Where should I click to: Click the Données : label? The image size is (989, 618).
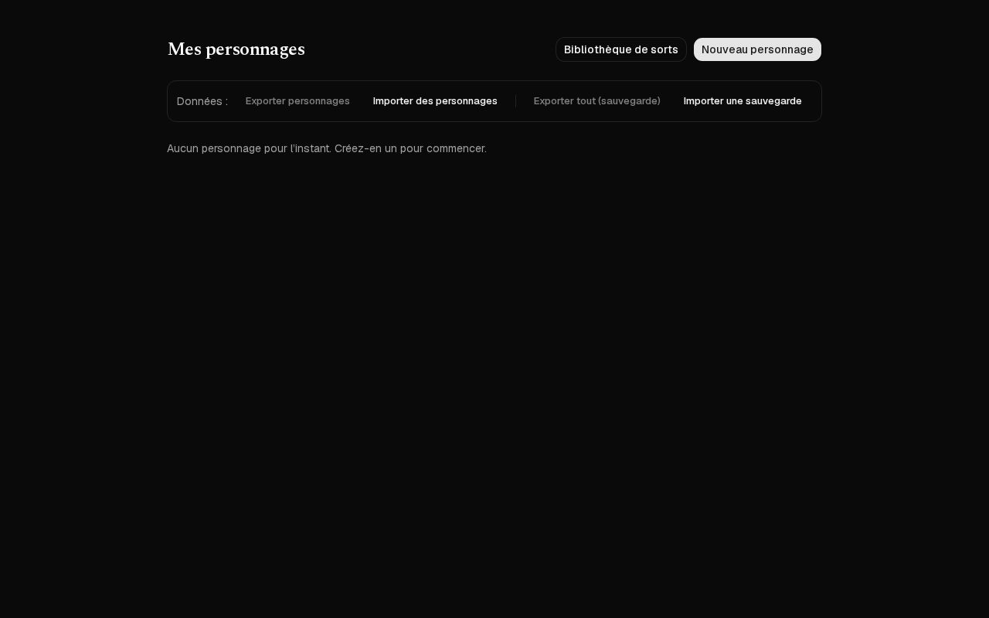[x=202, y=101]
